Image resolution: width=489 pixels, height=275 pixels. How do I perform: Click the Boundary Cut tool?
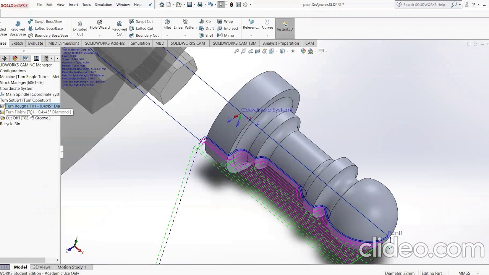[144, 35]
